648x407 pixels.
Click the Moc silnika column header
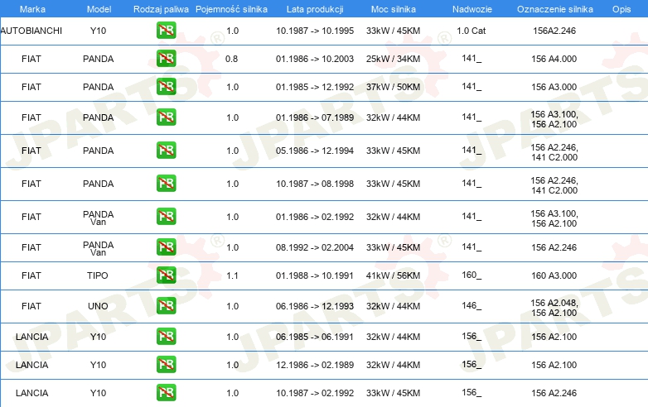tap(394, 9)
